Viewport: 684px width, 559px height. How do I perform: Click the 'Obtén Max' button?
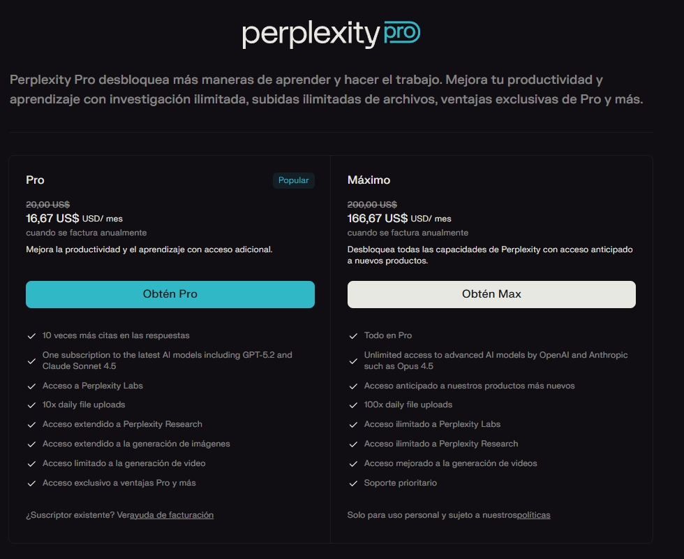[x=491, y=294]
